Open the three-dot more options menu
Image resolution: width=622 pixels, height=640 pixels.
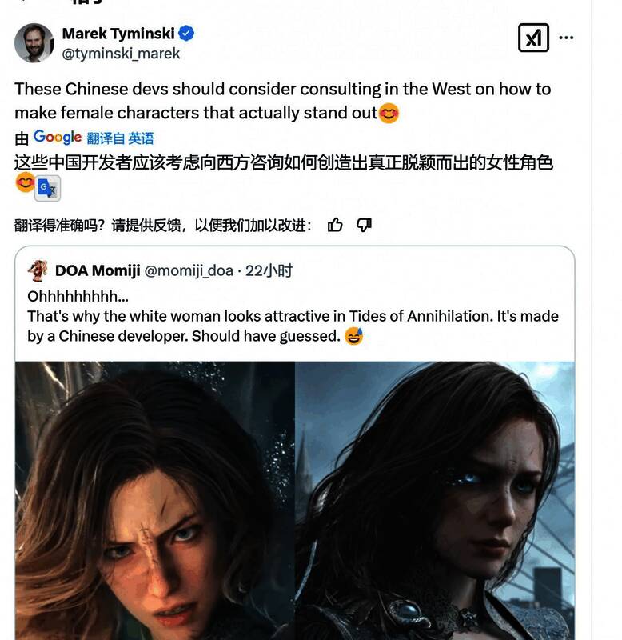point(566,38)
